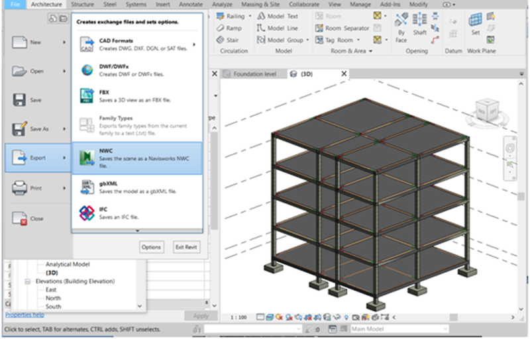Open the Massing & Site tab
Screen dimensions: 530x339
click(260, 5)
